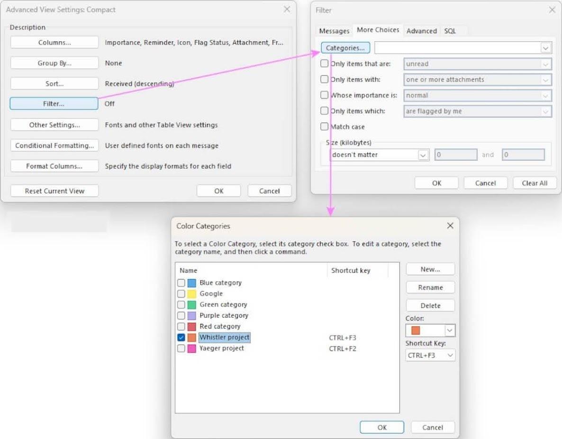This screenshot has height=439, width=562.
Task: Click OK in the Filter dialog
Action: (436, 183)
